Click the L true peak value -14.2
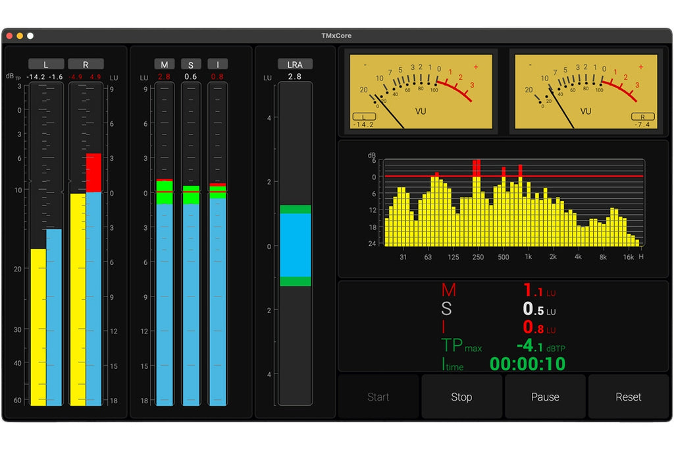The height and width of the screenshot is (450, 674). tap(36, 77)
